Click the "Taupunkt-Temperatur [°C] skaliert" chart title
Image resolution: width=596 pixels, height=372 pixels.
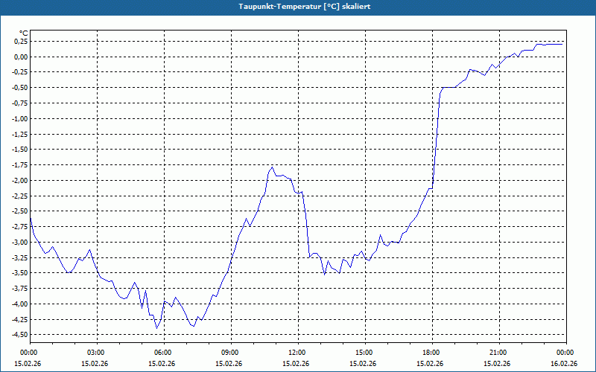click(305, 7)
